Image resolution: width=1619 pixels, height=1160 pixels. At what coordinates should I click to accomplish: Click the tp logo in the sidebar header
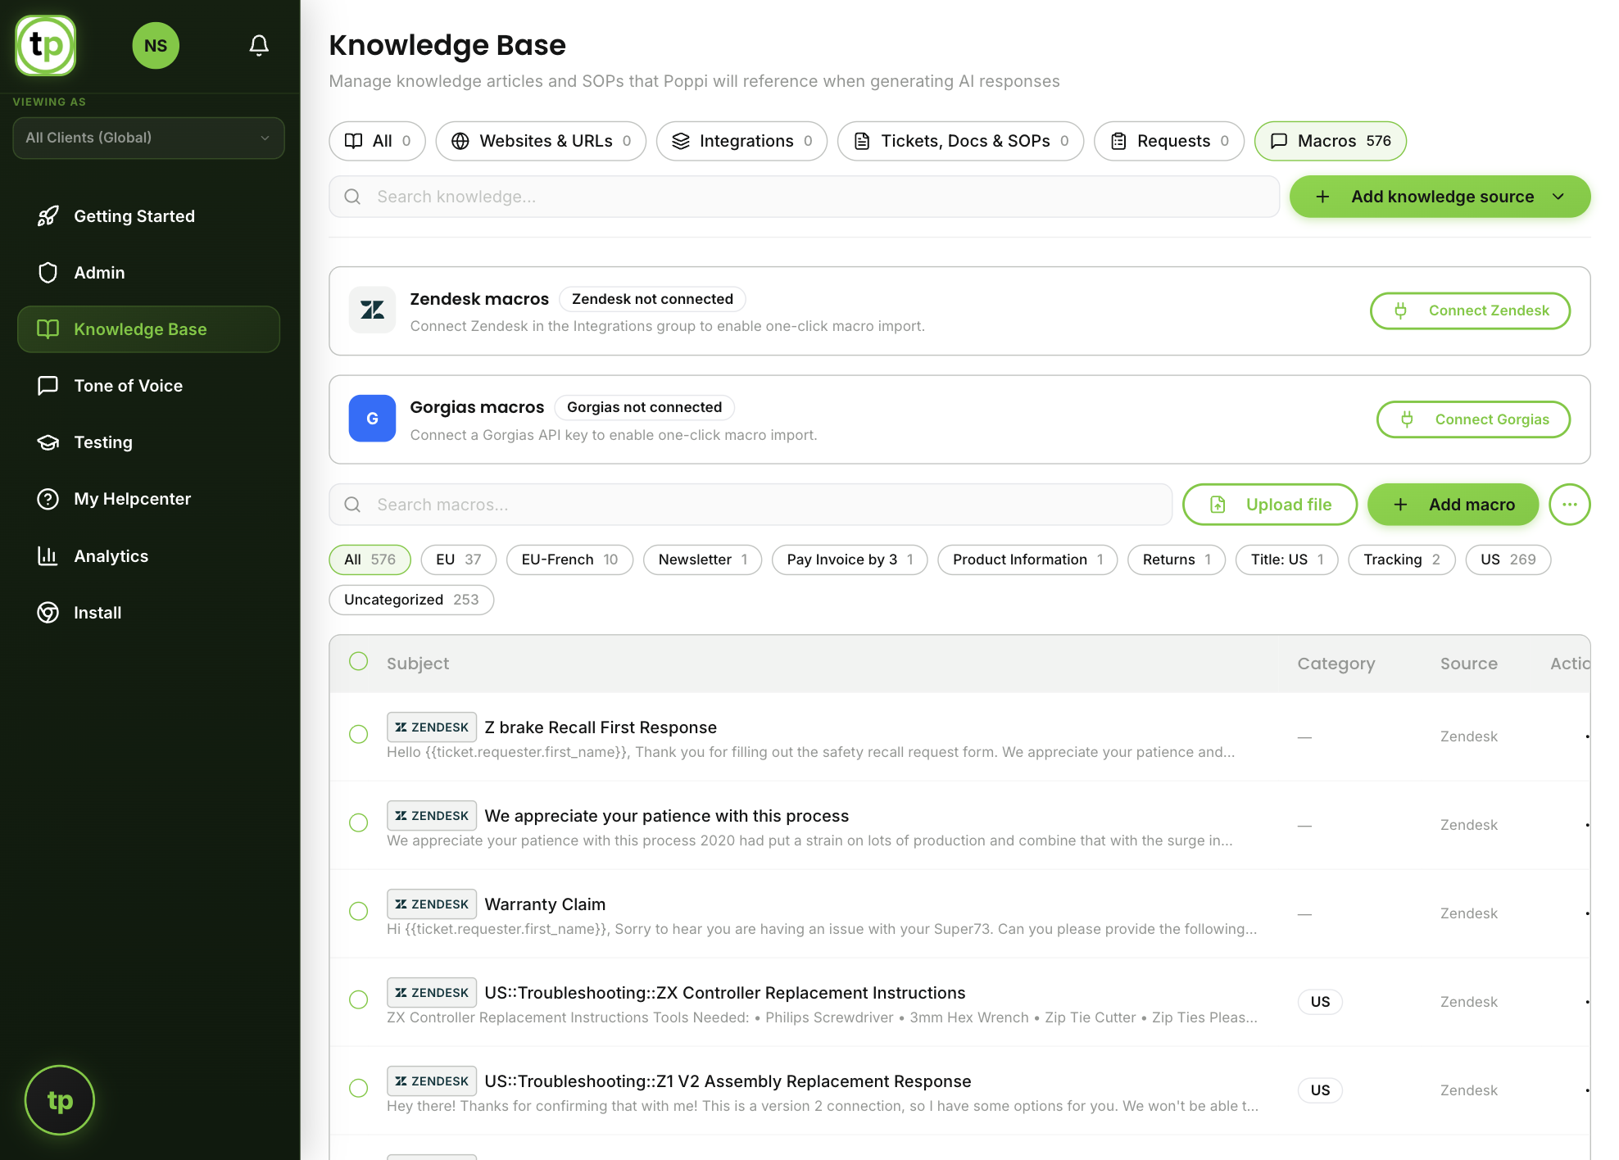click(46, 46)
